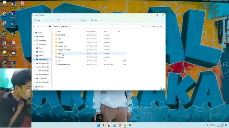Switch to large thumbnails view icon in status bar
Image resolution: width=229 pixels, height=128 pixels.
164,89
